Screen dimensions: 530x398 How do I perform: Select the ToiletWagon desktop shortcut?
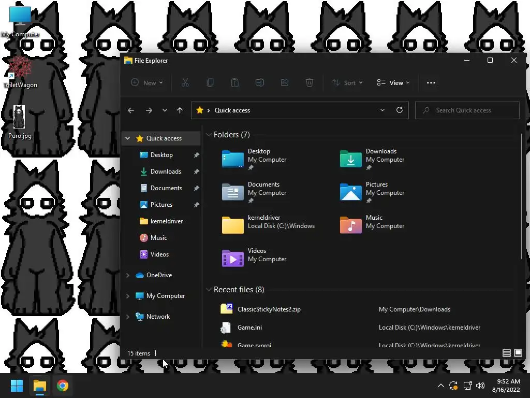[x=20, y=73]
